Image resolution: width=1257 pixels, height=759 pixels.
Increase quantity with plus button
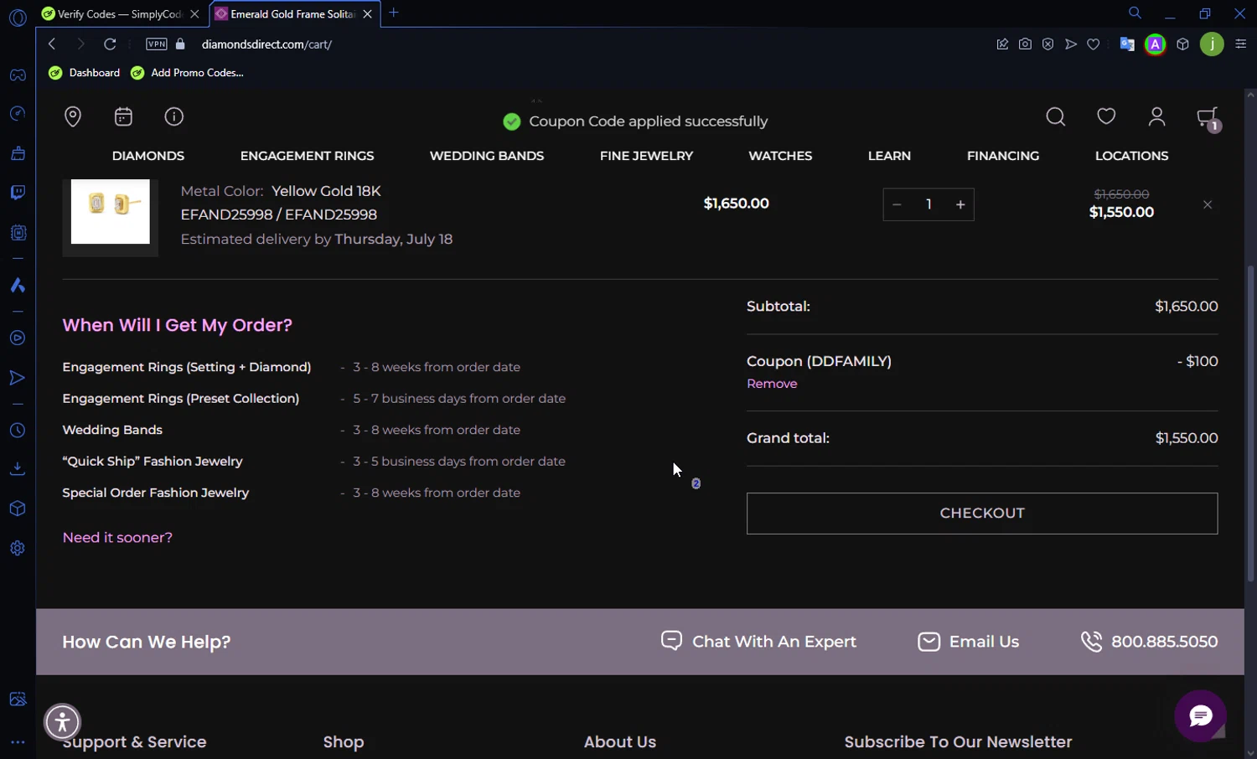click(960, 204)
